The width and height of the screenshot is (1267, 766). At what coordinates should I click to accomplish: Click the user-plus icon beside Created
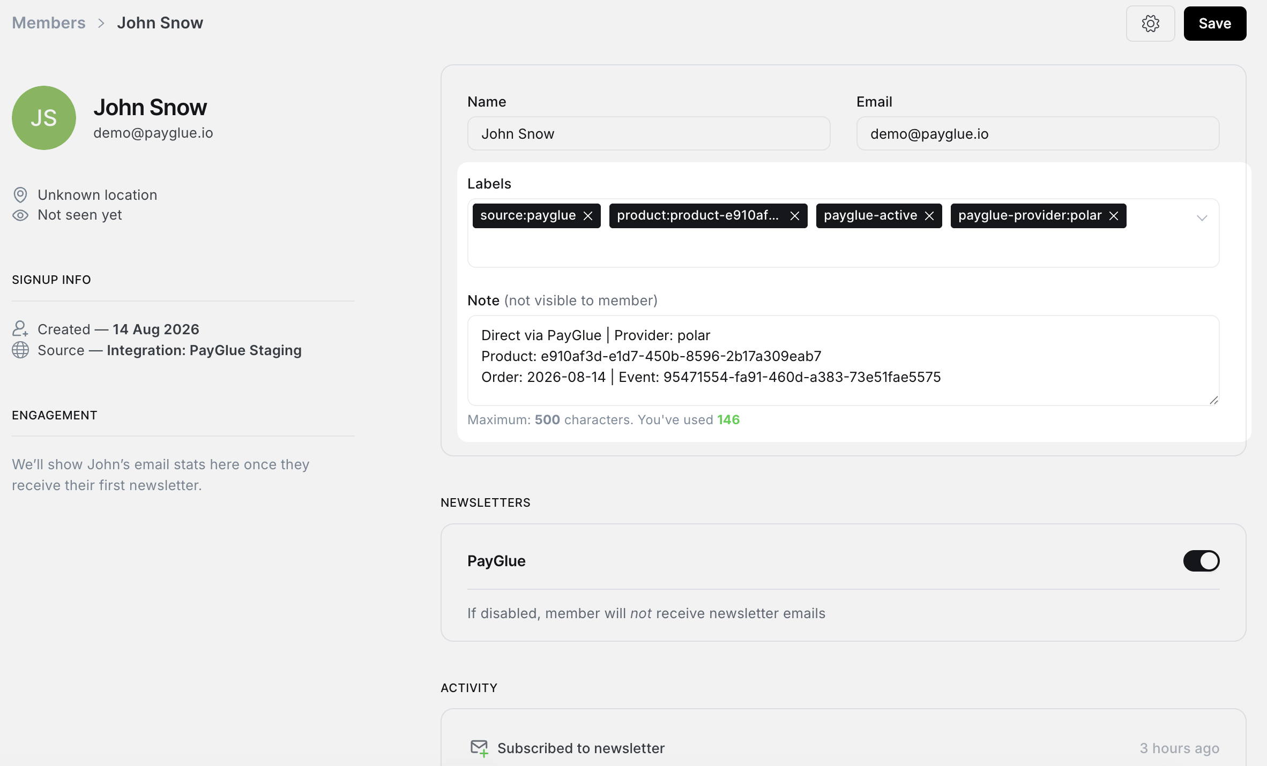[20, 329]
